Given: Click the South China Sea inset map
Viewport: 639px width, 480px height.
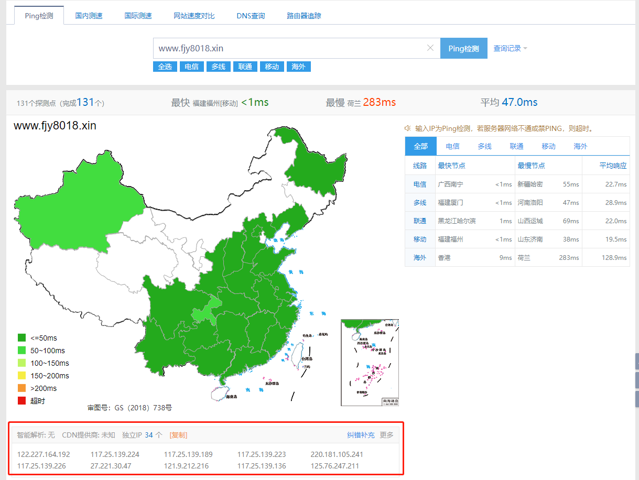Looking at the screenshot, I should point(370,363).
